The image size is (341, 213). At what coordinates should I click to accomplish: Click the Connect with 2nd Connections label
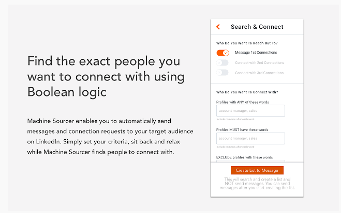coord(259,63)
